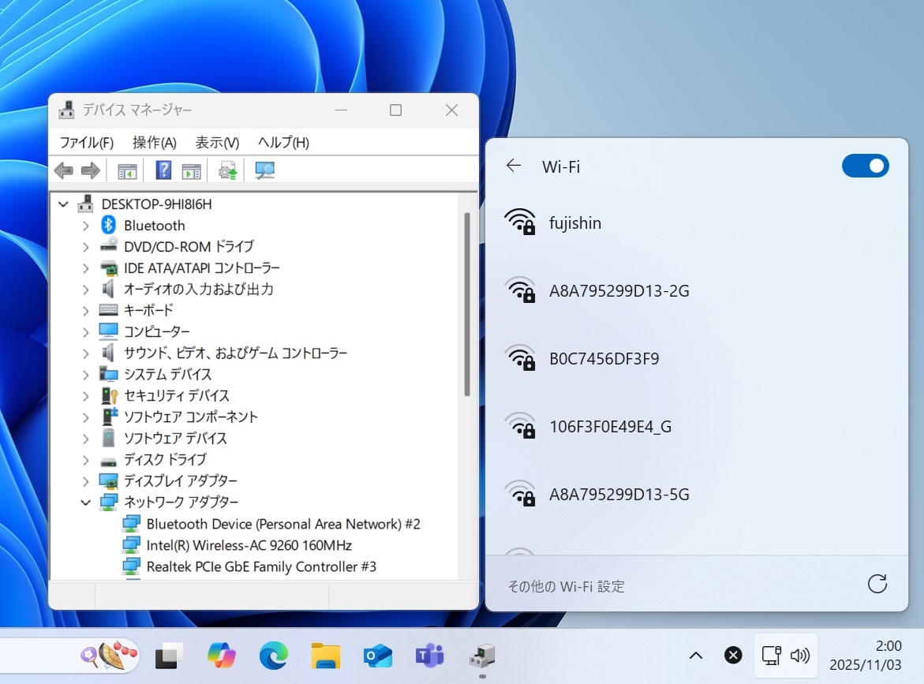Image resolution: width=924 pixels, height=684 pixels.
Task: Click the Device Manager vertical scrollbar
Action: tap(467, 304)
